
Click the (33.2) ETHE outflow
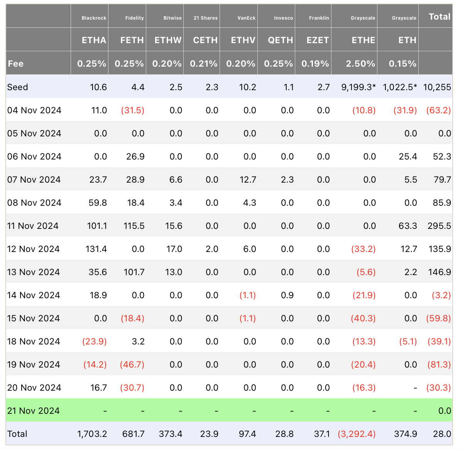click(x=363, y=249)
